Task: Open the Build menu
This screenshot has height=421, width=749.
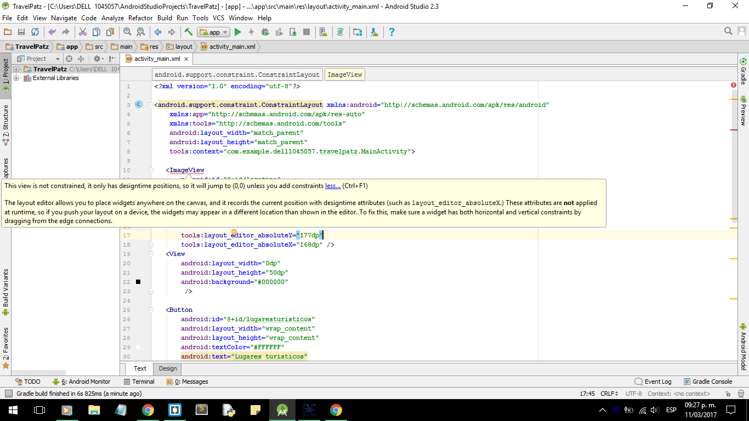Action: (164, 18)
